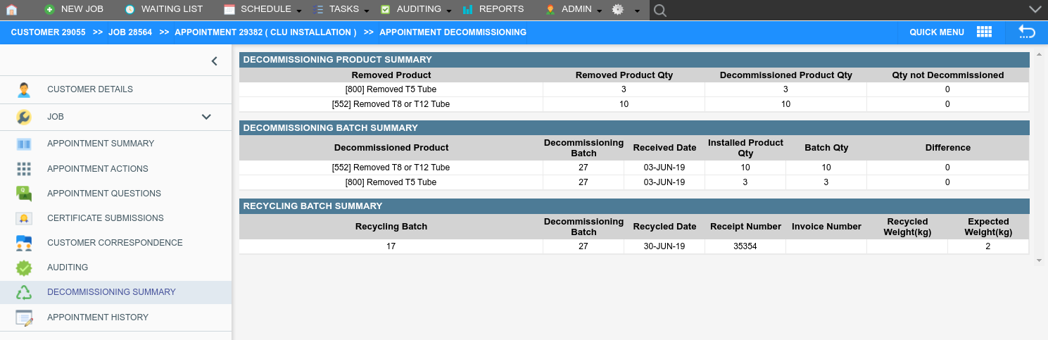This screenshot has width=1048, height=340.
Task: Click the scroll up arrow of the content panel
Action: coord(1039,55)
